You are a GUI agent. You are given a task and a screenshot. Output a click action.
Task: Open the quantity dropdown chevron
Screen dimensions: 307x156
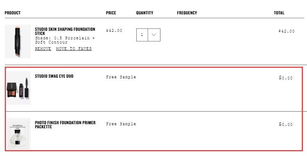154,35
